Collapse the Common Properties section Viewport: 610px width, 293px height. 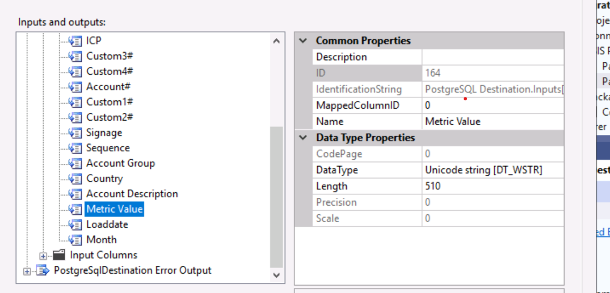tap(303, 41)
